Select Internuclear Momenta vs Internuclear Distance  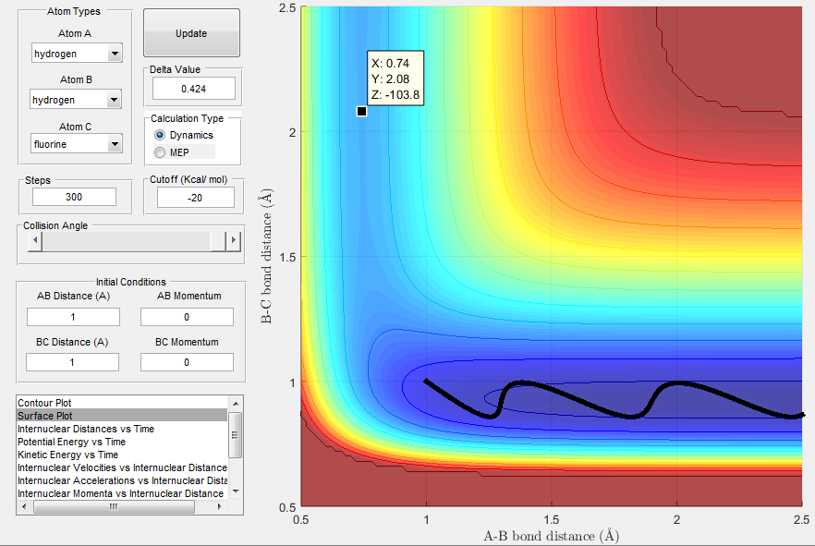tap(122, 493)
